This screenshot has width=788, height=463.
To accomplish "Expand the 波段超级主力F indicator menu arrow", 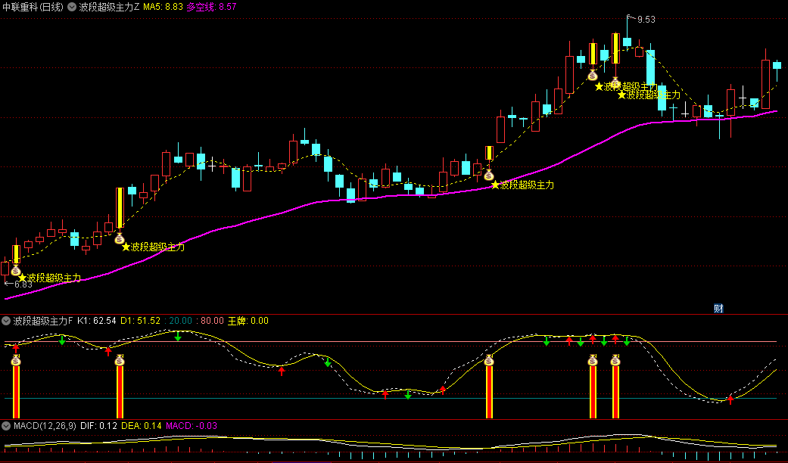I will coord(6,320).
